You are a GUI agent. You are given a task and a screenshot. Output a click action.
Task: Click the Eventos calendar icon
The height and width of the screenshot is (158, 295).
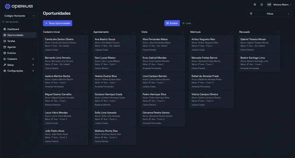[x=5, y=53]
